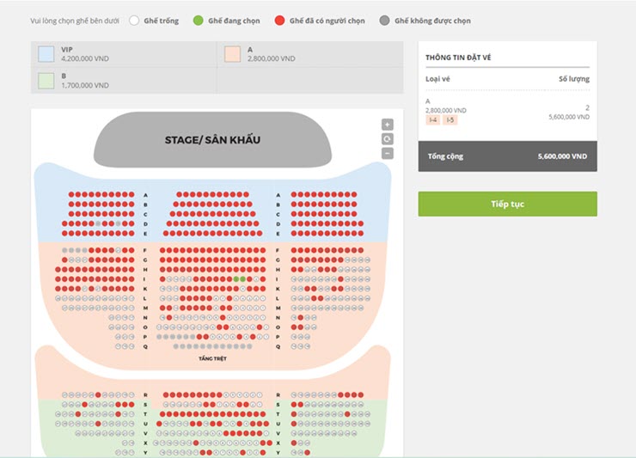Image resolution: width=636 pixels, height=458 pixels.
Task: Deselect the first green selected seat in row I
Action: [236, 279]
